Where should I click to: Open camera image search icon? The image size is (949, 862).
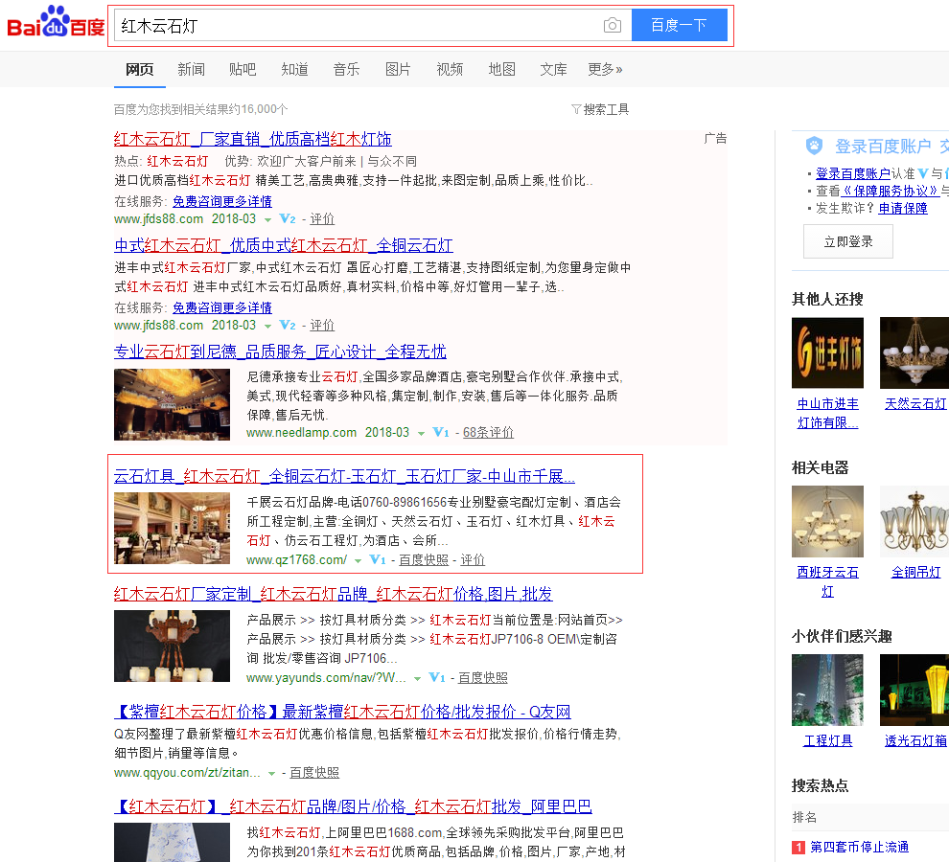[613, 25]
